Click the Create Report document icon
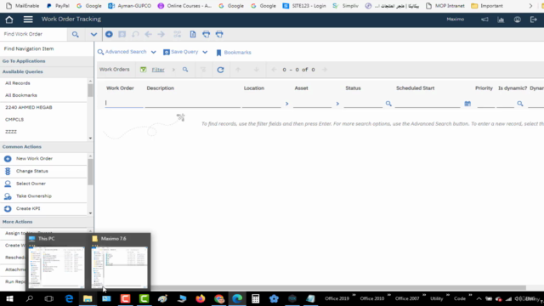 (x=193, y=34)
